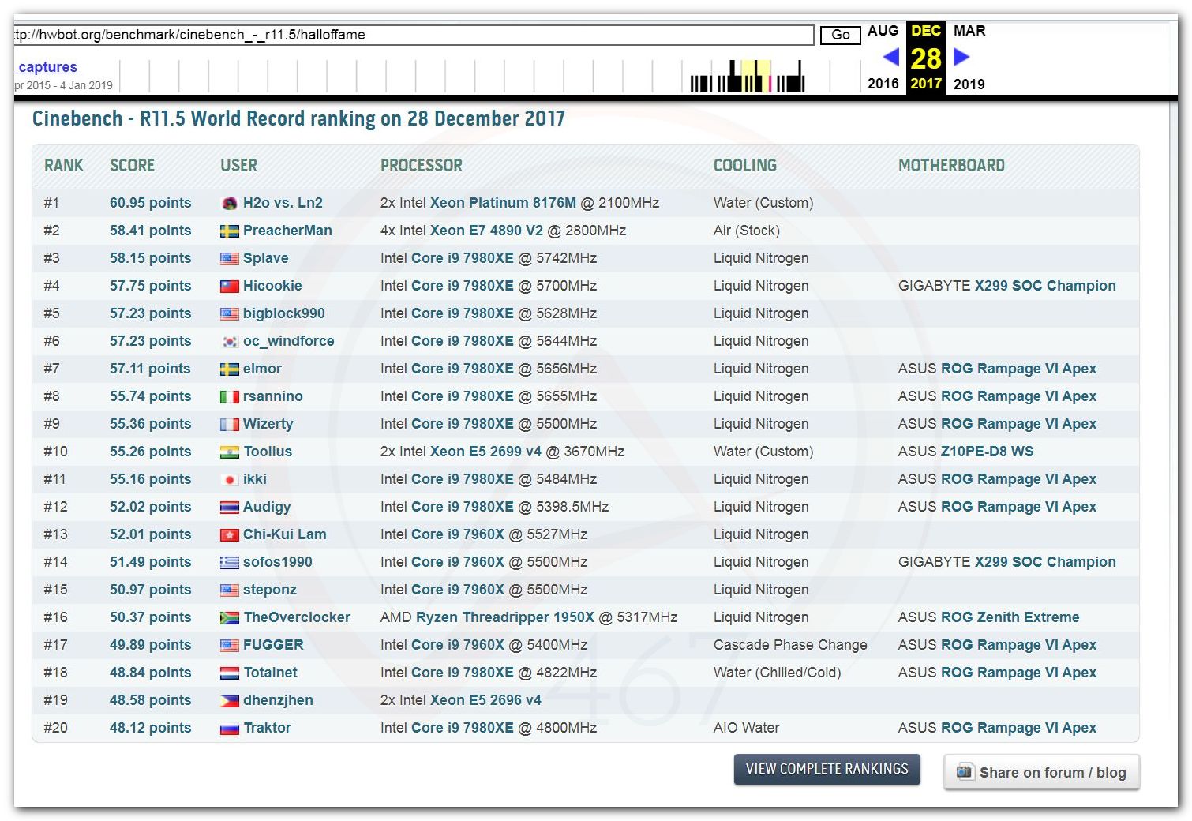Click the Japanese flag next to ikki

(x=229, y=480)
